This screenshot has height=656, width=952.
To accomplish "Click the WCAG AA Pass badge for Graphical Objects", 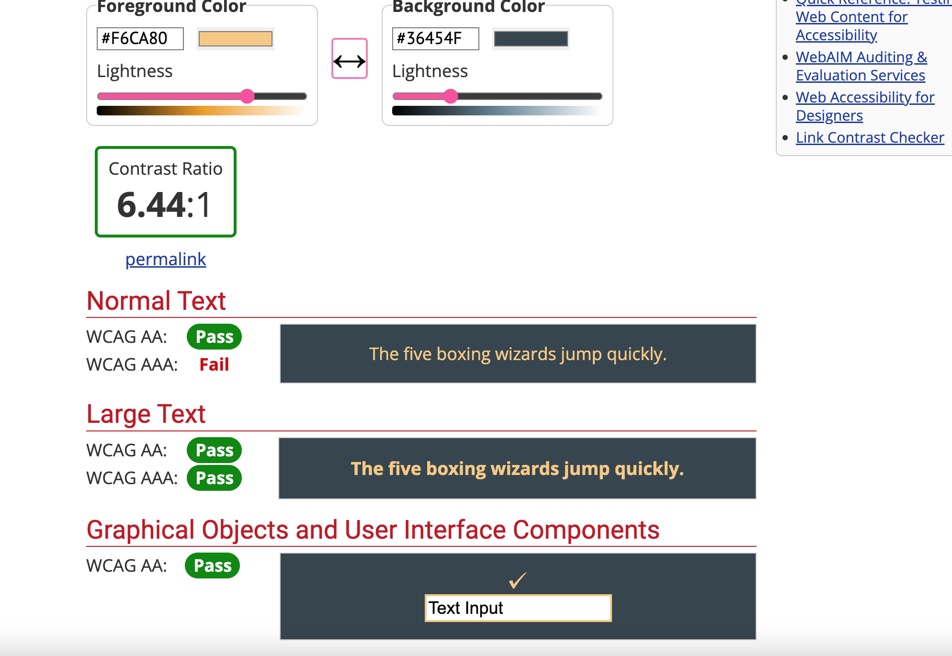I will click(x=213, y=565).
